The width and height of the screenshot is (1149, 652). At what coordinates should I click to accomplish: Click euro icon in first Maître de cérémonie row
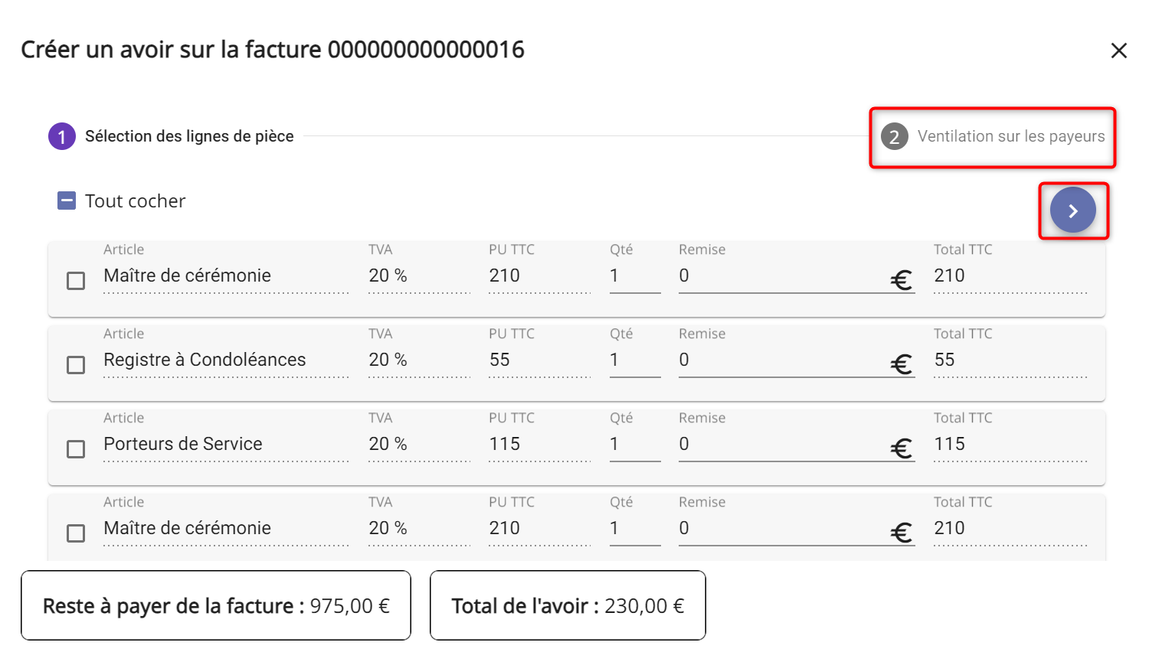[x=902, y=280]
